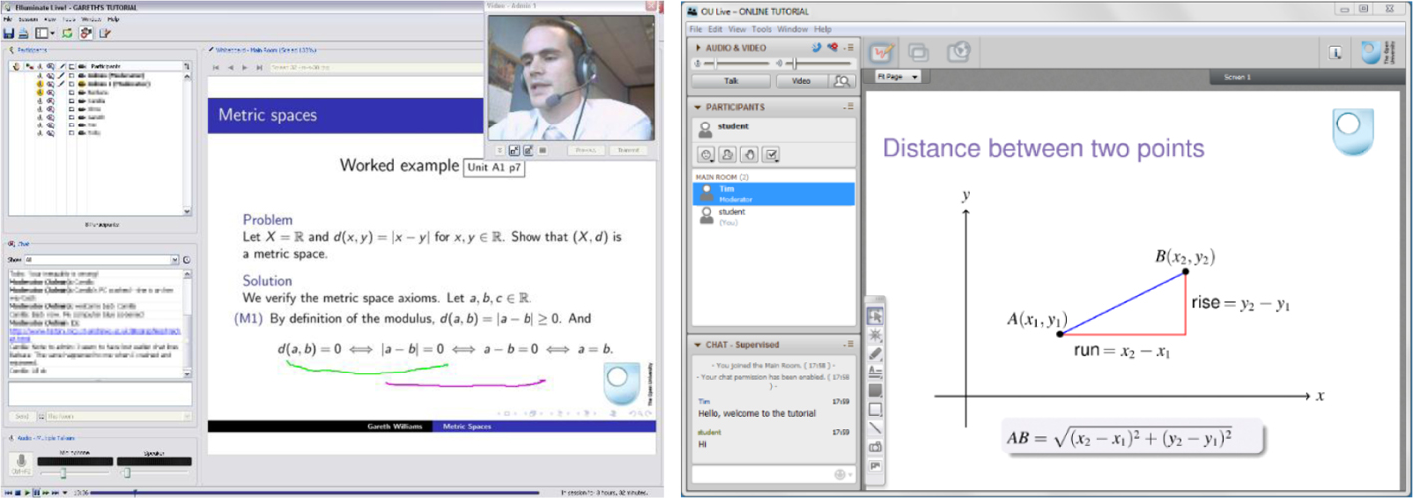Collapse the Participants panel in OU Live
Image resolution: width=1413 pixels, height=498 pixels.
699,107
